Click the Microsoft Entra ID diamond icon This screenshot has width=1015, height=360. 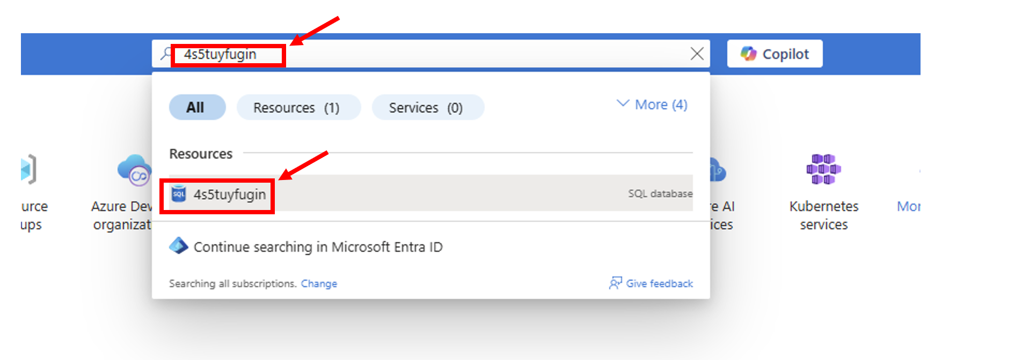click(x=178, y=246)
